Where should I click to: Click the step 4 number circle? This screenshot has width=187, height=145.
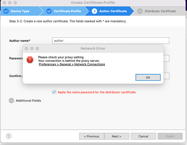click(140, 11)
